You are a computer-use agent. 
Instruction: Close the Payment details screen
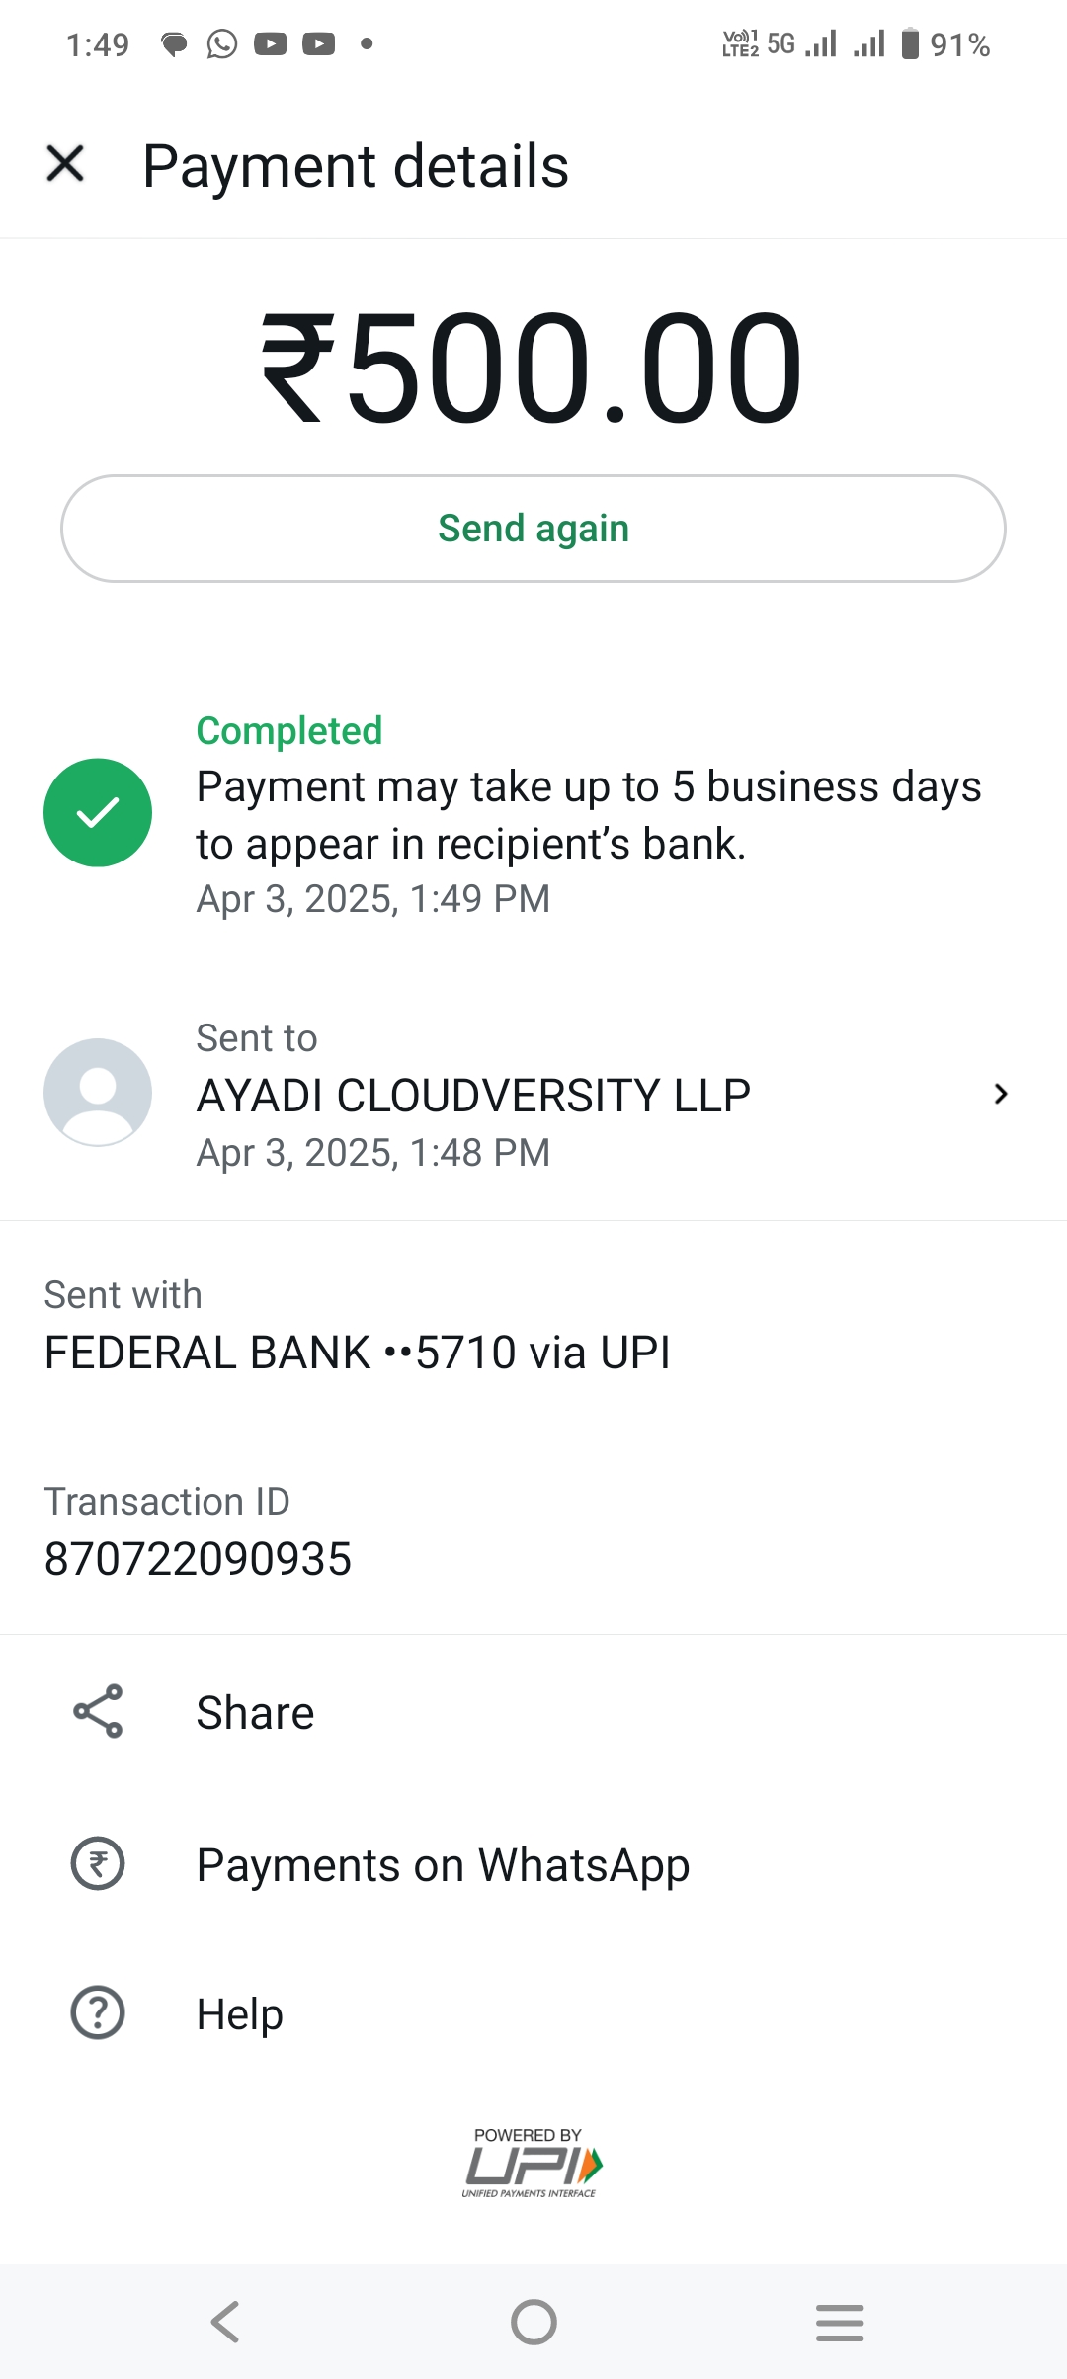pyautogui.click(x=65, y=164)
